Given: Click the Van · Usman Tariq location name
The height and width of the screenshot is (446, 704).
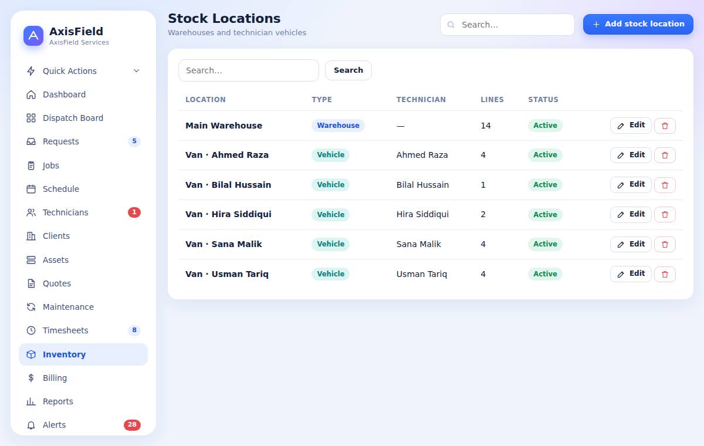Looking at the screenshot, I should pyautogui.click(x=227, y=274).
